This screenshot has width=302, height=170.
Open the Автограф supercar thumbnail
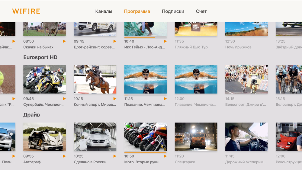(44, 137)
